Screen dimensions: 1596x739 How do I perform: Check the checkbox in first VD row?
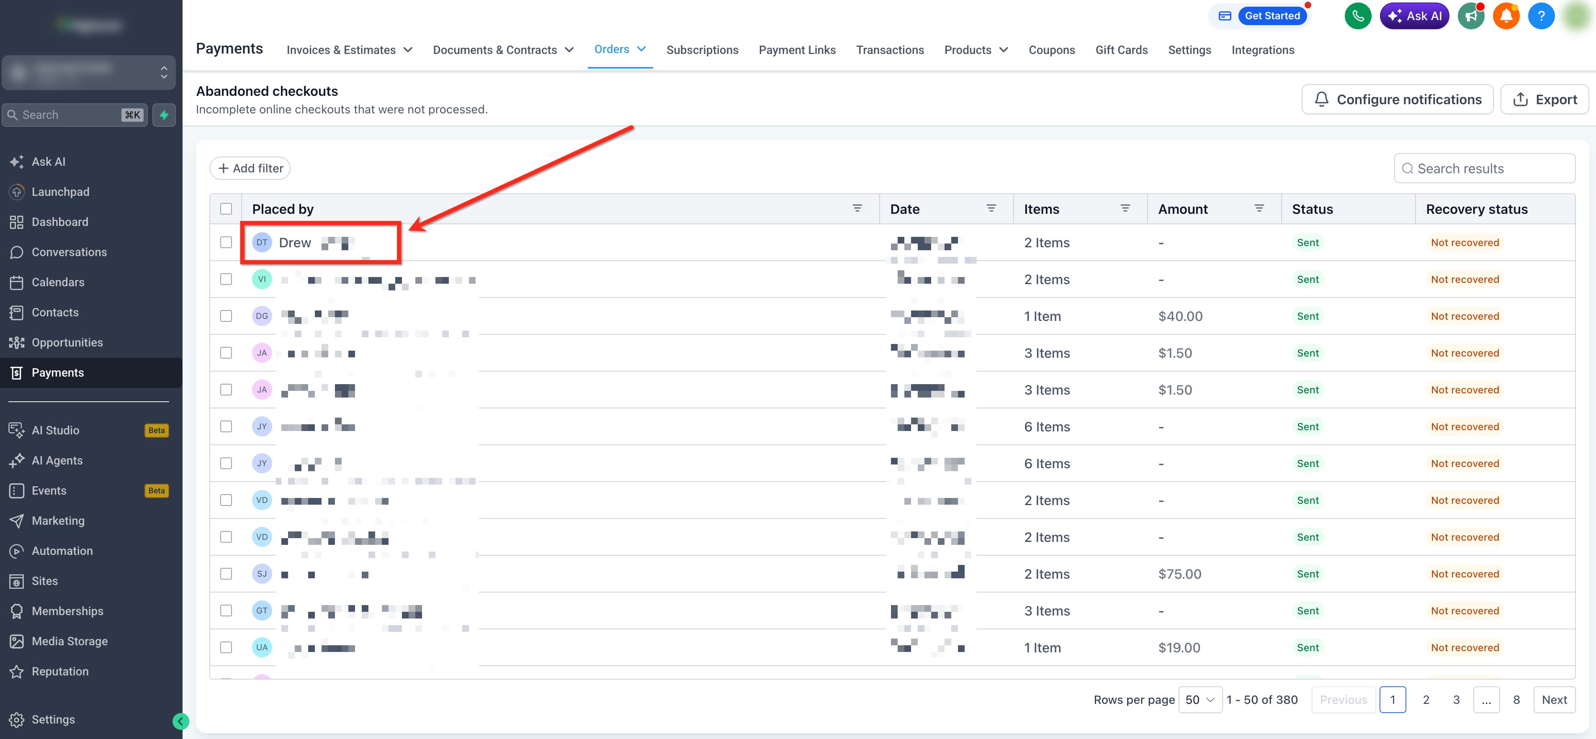coord(226,500)
